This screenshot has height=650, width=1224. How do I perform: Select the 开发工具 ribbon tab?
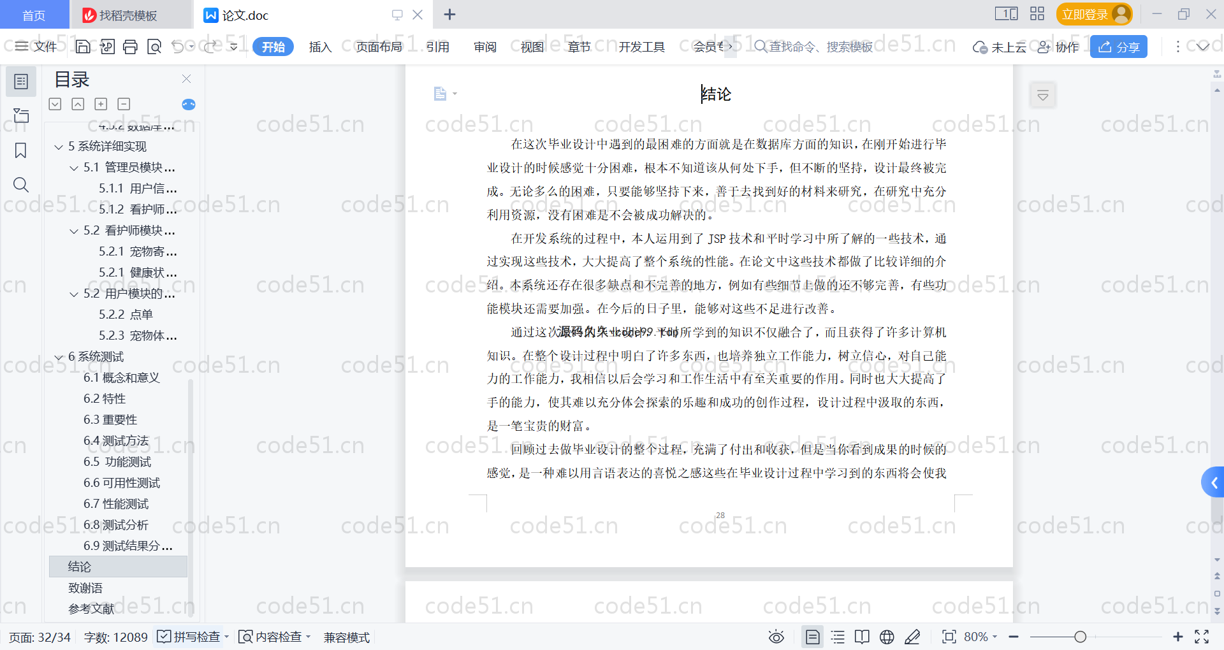click(641, 47)
